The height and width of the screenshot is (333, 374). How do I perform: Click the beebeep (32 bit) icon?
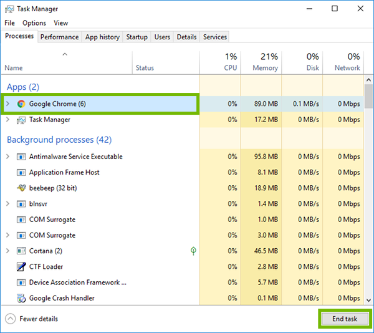[21, 188]
